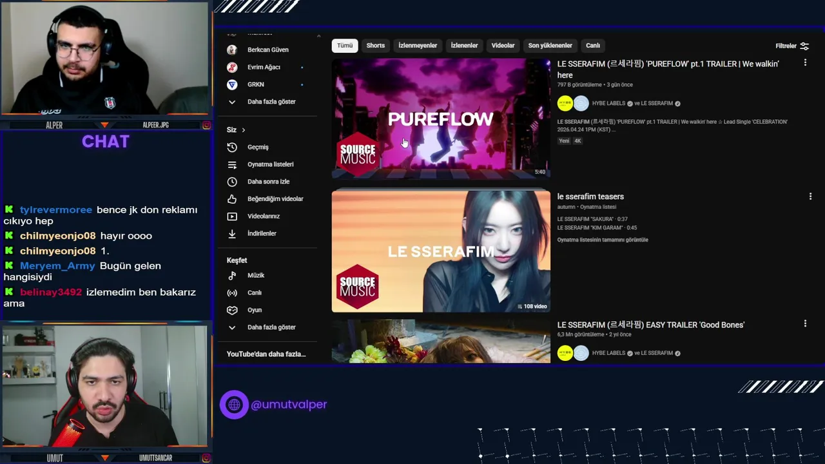
Task: Select the Tümü filter chip
Action: coord(345,46)
